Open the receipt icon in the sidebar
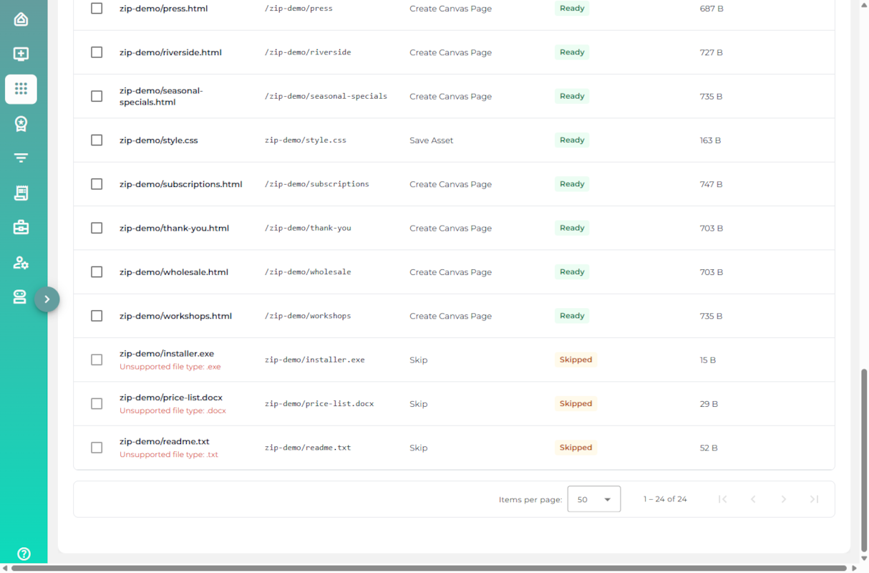The height and width of the screenshot is (573, 869). pos(21,193)
